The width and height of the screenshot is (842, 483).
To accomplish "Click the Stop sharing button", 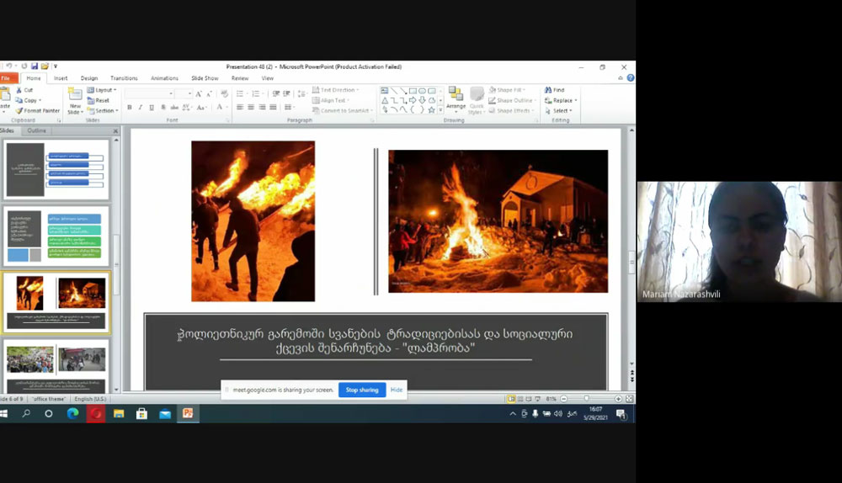I will (362, 390).
